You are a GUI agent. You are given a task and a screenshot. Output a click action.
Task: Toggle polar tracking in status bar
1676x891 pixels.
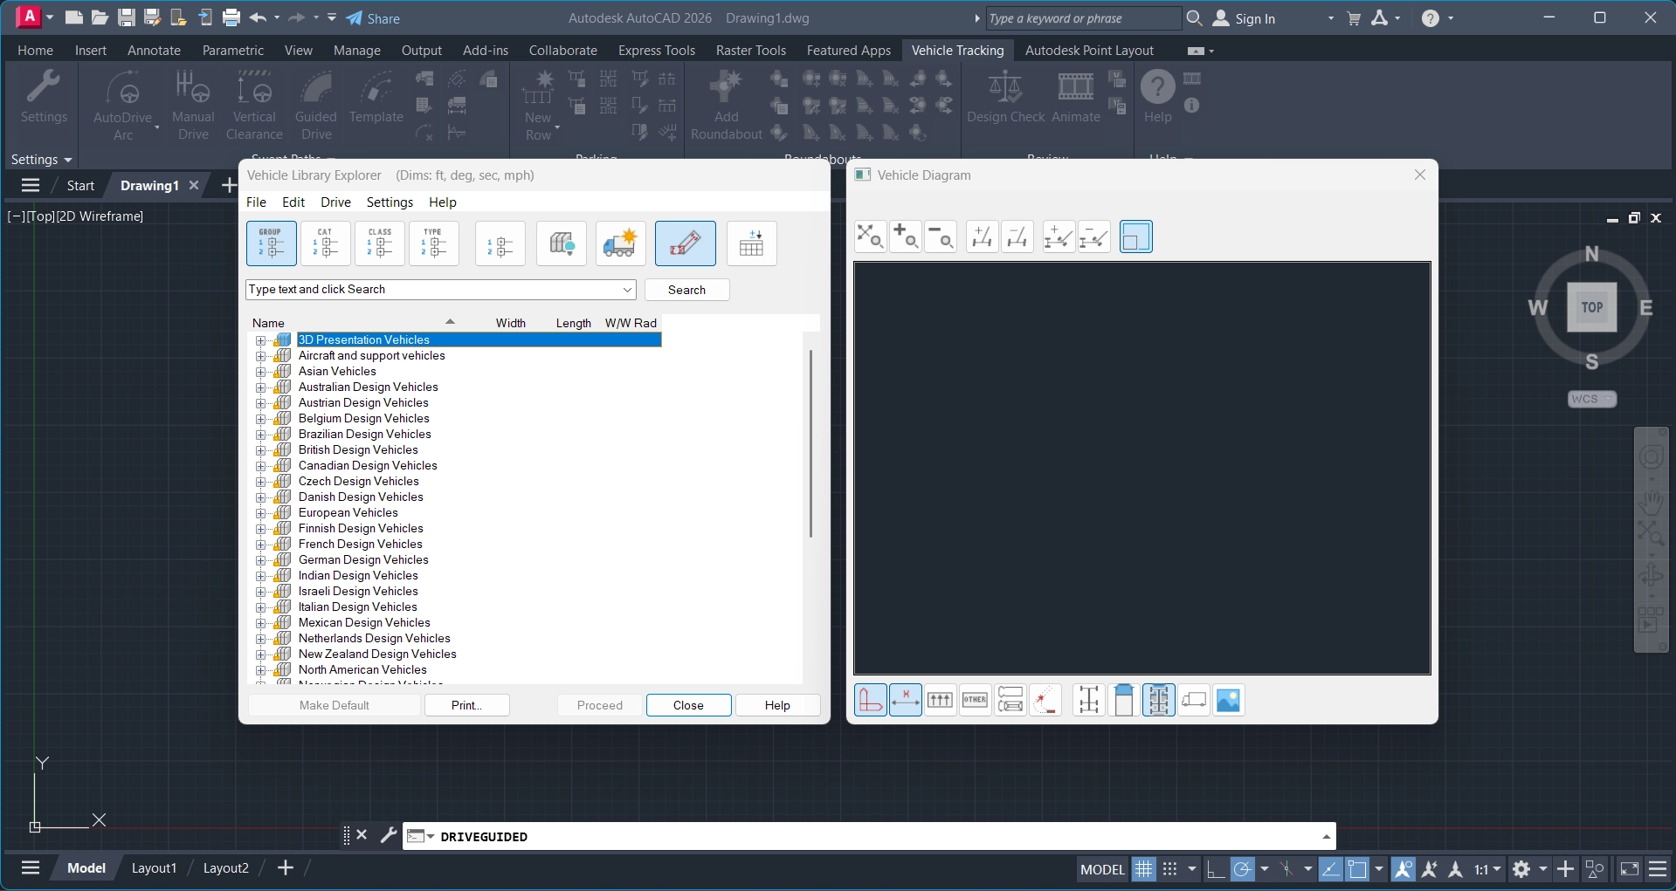click(x=1242, y=869)
